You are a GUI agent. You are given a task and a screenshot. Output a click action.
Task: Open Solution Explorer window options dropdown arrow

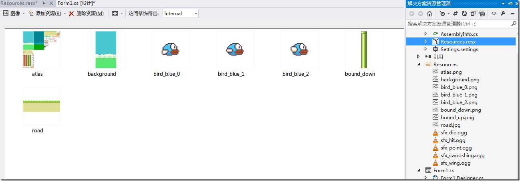(x=503, y=3)
